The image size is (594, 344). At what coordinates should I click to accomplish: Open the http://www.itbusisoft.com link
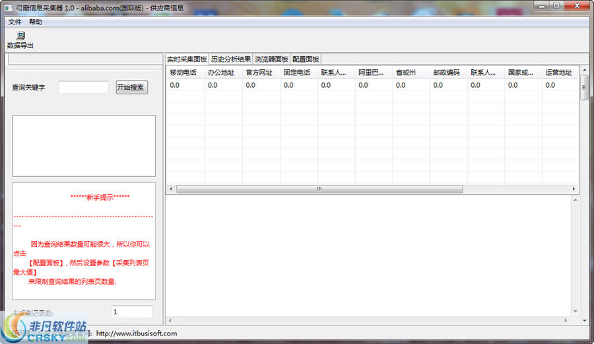pyautogui.click(x=137, y=333)
